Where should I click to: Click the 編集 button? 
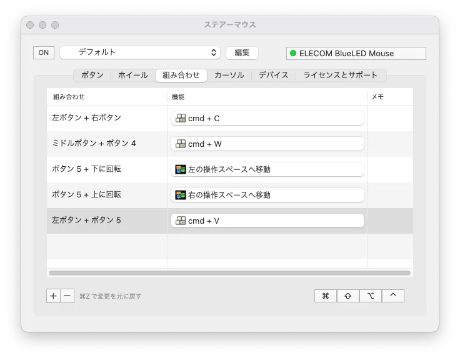coord(242,52)
